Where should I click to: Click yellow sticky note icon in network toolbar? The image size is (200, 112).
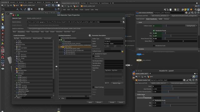185,10
